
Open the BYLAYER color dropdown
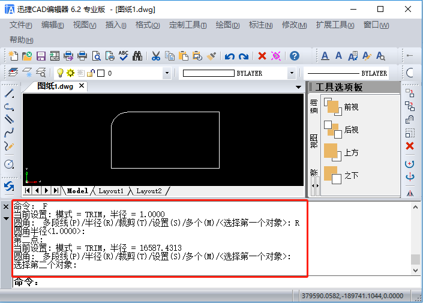(292, 73)
